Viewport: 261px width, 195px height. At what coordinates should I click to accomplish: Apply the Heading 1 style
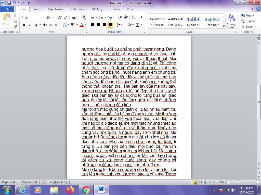194,21
